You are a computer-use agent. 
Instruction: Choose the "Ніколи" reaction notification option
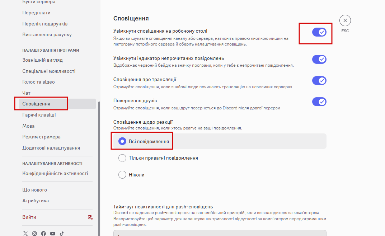click(x=122, y=175)
